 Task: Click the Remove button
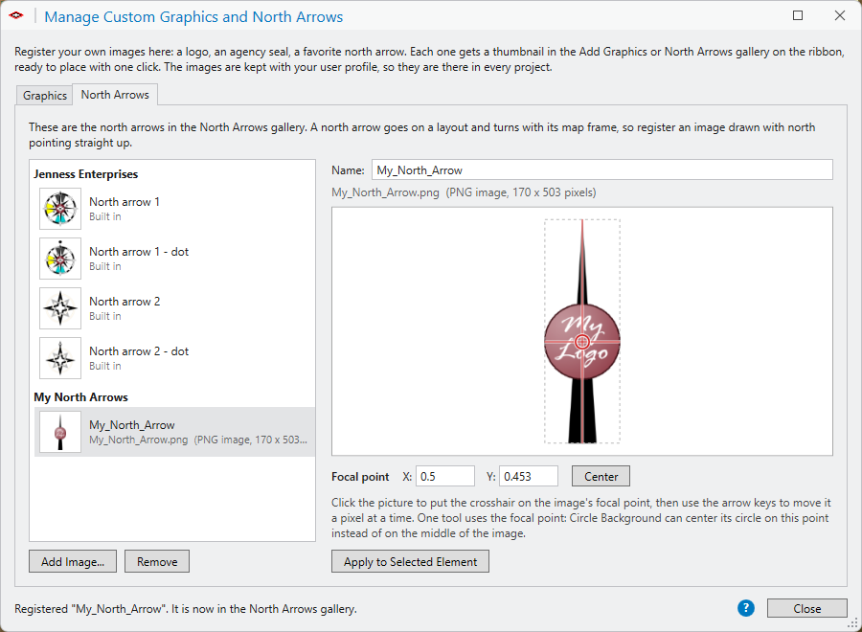(157, 562)
